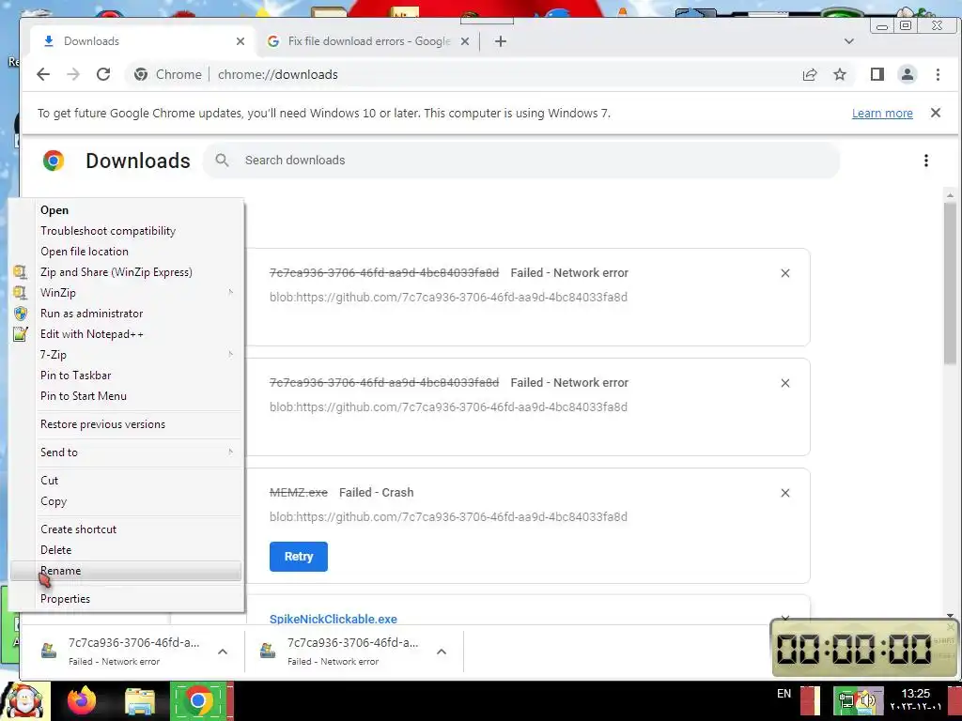The height and width of the screenshot is (721, 962).
Task: Switch to the Downloads tab
Action: tap(143, 41)
